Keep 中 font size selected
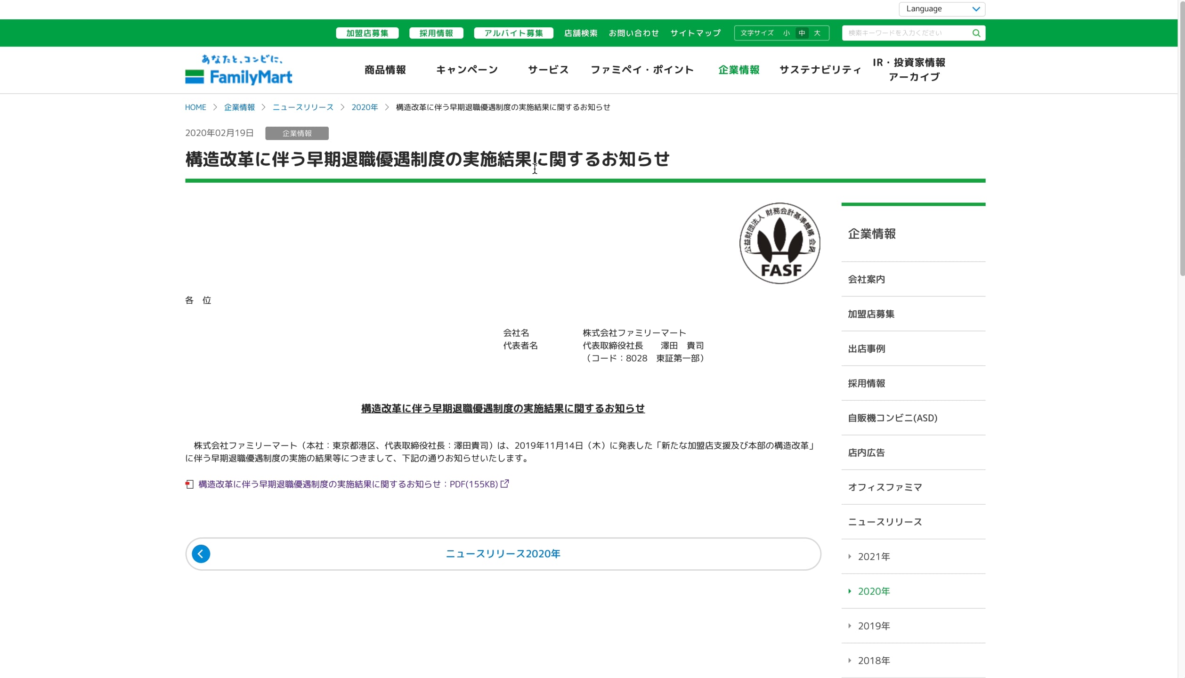The height and width of the screenshot is (678, 1185). coord(802,33)
